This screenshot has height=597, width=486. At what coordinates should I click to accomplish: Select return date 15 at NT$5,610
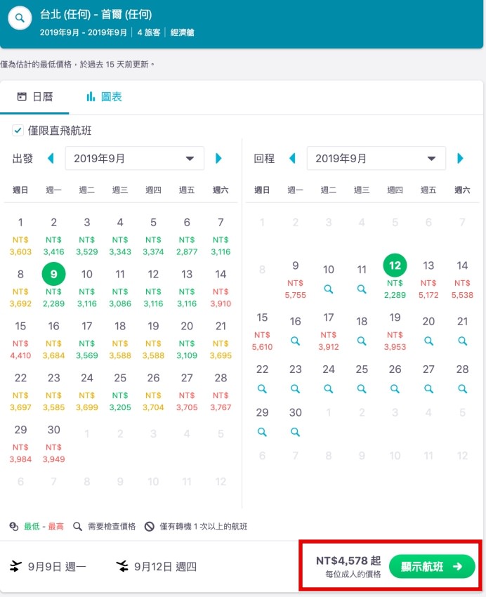click(262, 331)
